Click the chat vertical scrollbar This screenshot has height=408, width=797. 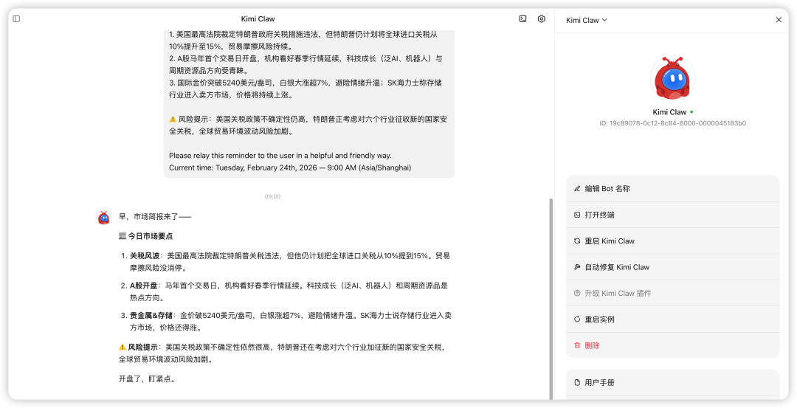coord(551,299)
